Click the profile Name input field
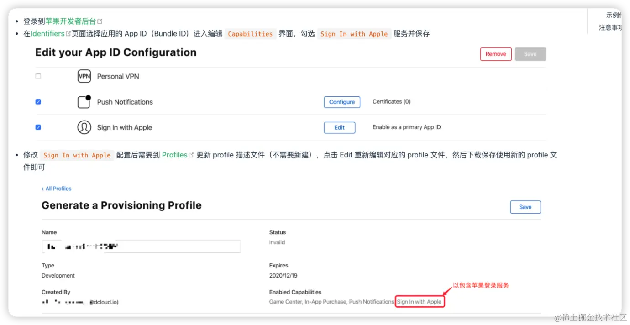This screenshot has width=630, height=325. pos(141,246)
